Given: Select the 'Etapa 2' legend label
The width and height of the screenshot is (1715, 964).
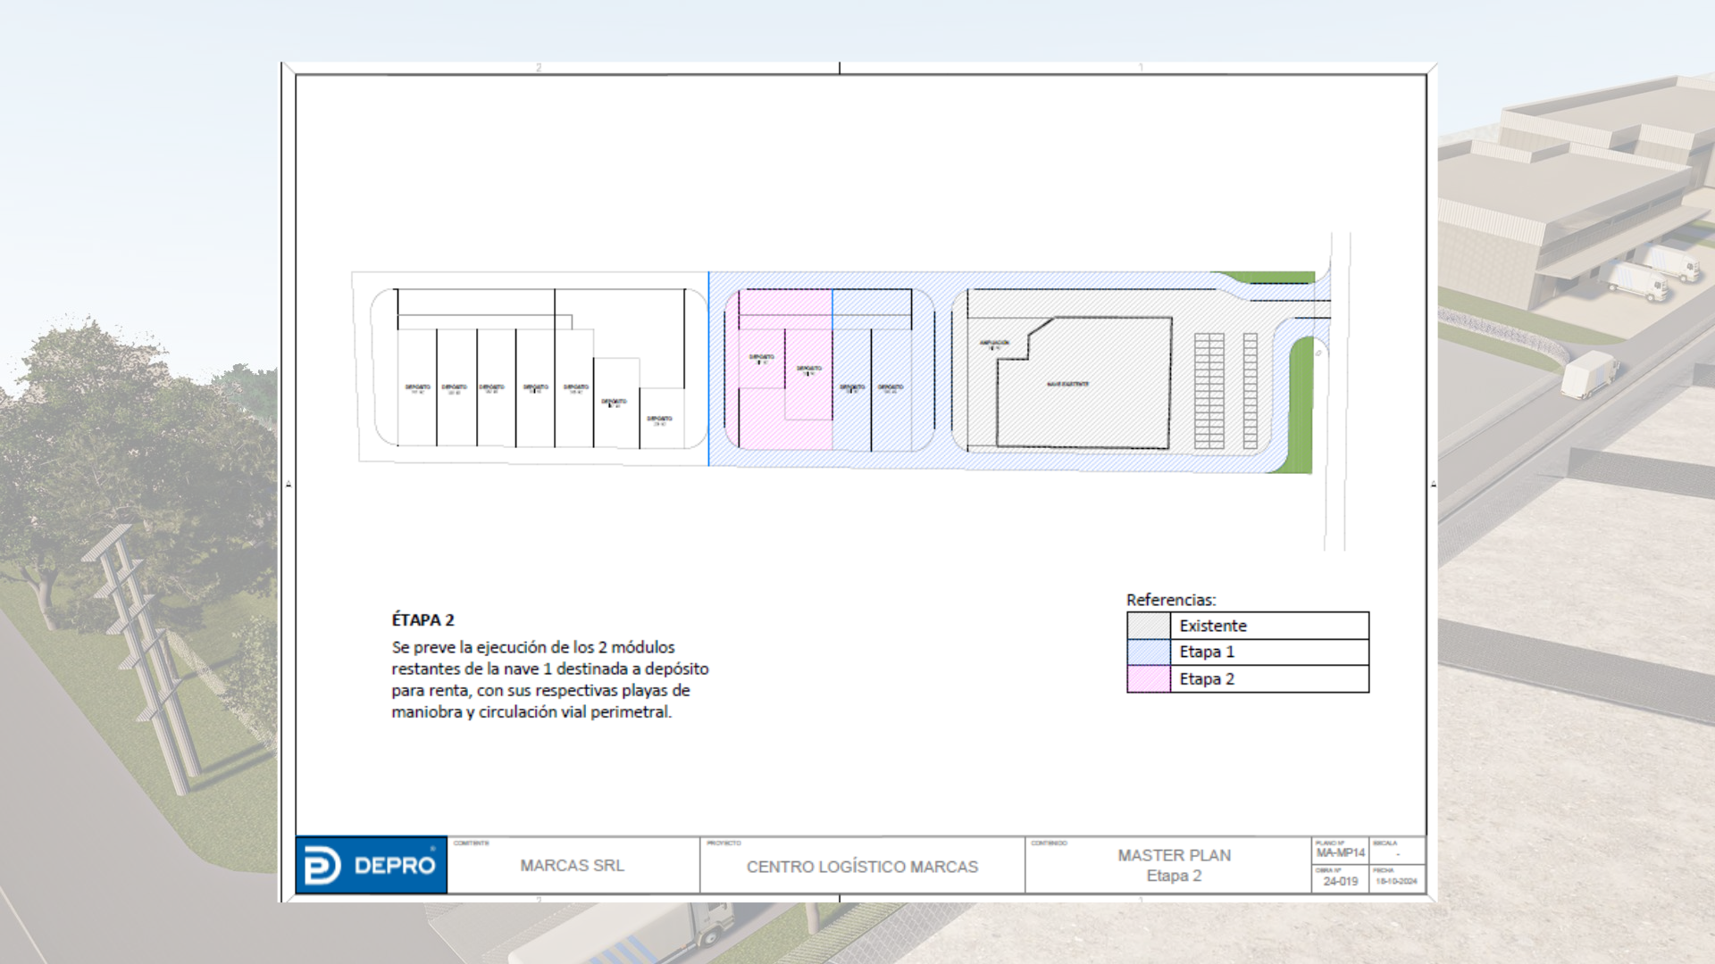Looking at the screenshot, I should click(x=1206, y=679).
